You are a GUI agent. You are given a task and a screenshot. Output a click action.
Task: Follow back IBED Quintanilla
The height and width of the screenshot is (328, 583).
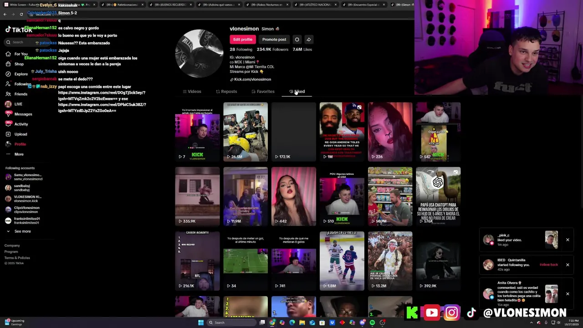(x=548, y=265)
